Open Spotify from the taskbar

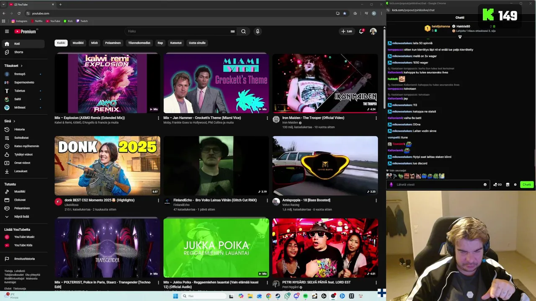coord(306,296)
